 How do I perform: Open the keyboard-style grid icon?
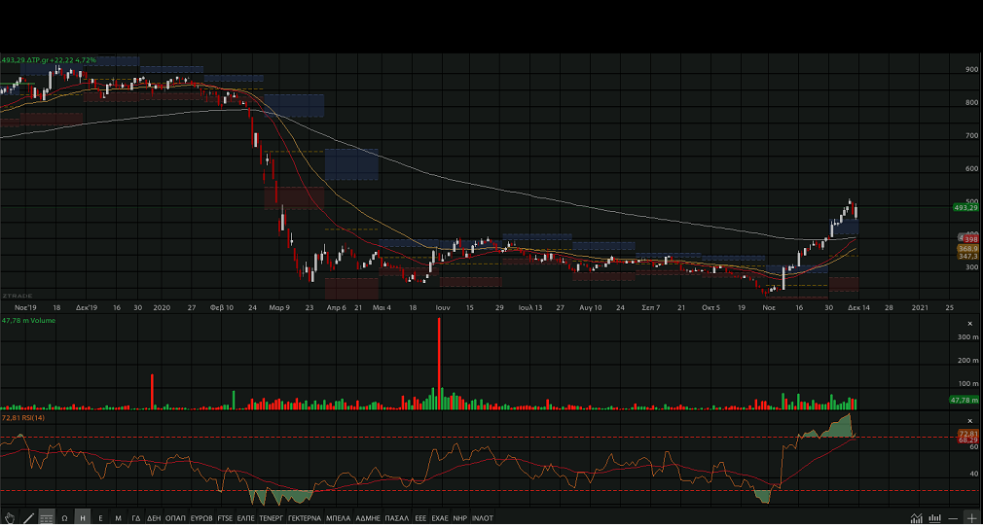[47, 518]
